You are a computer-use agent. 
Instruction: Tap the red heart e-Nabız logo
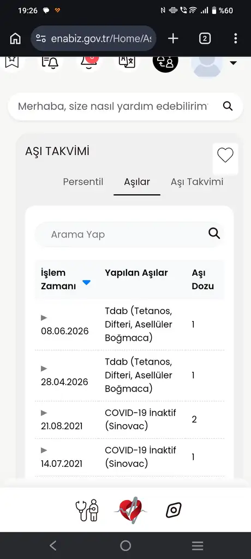pyautogui.click(x=130, y=510)
